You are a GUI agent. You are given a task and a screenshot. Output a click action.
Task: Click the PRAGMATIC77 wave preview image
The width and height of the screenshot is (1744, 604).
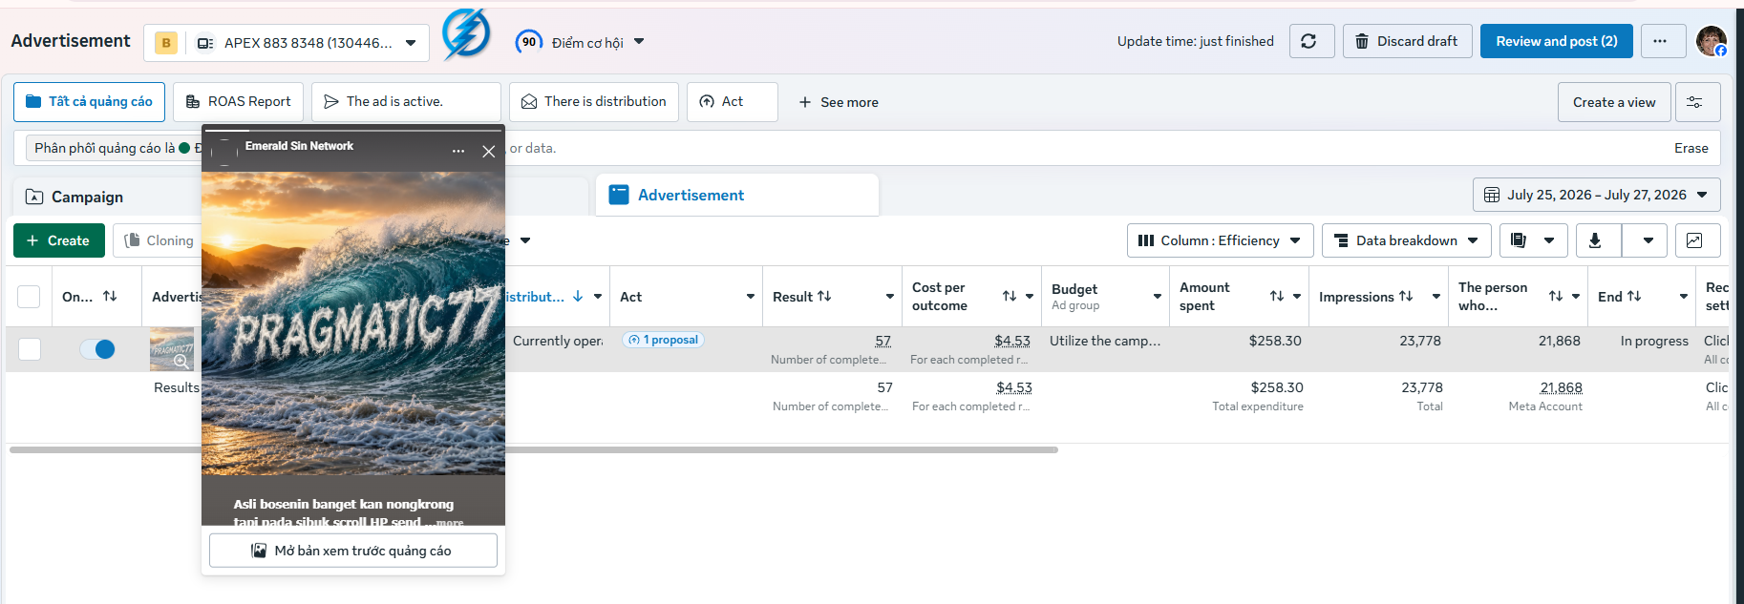[x=353, y=323]
